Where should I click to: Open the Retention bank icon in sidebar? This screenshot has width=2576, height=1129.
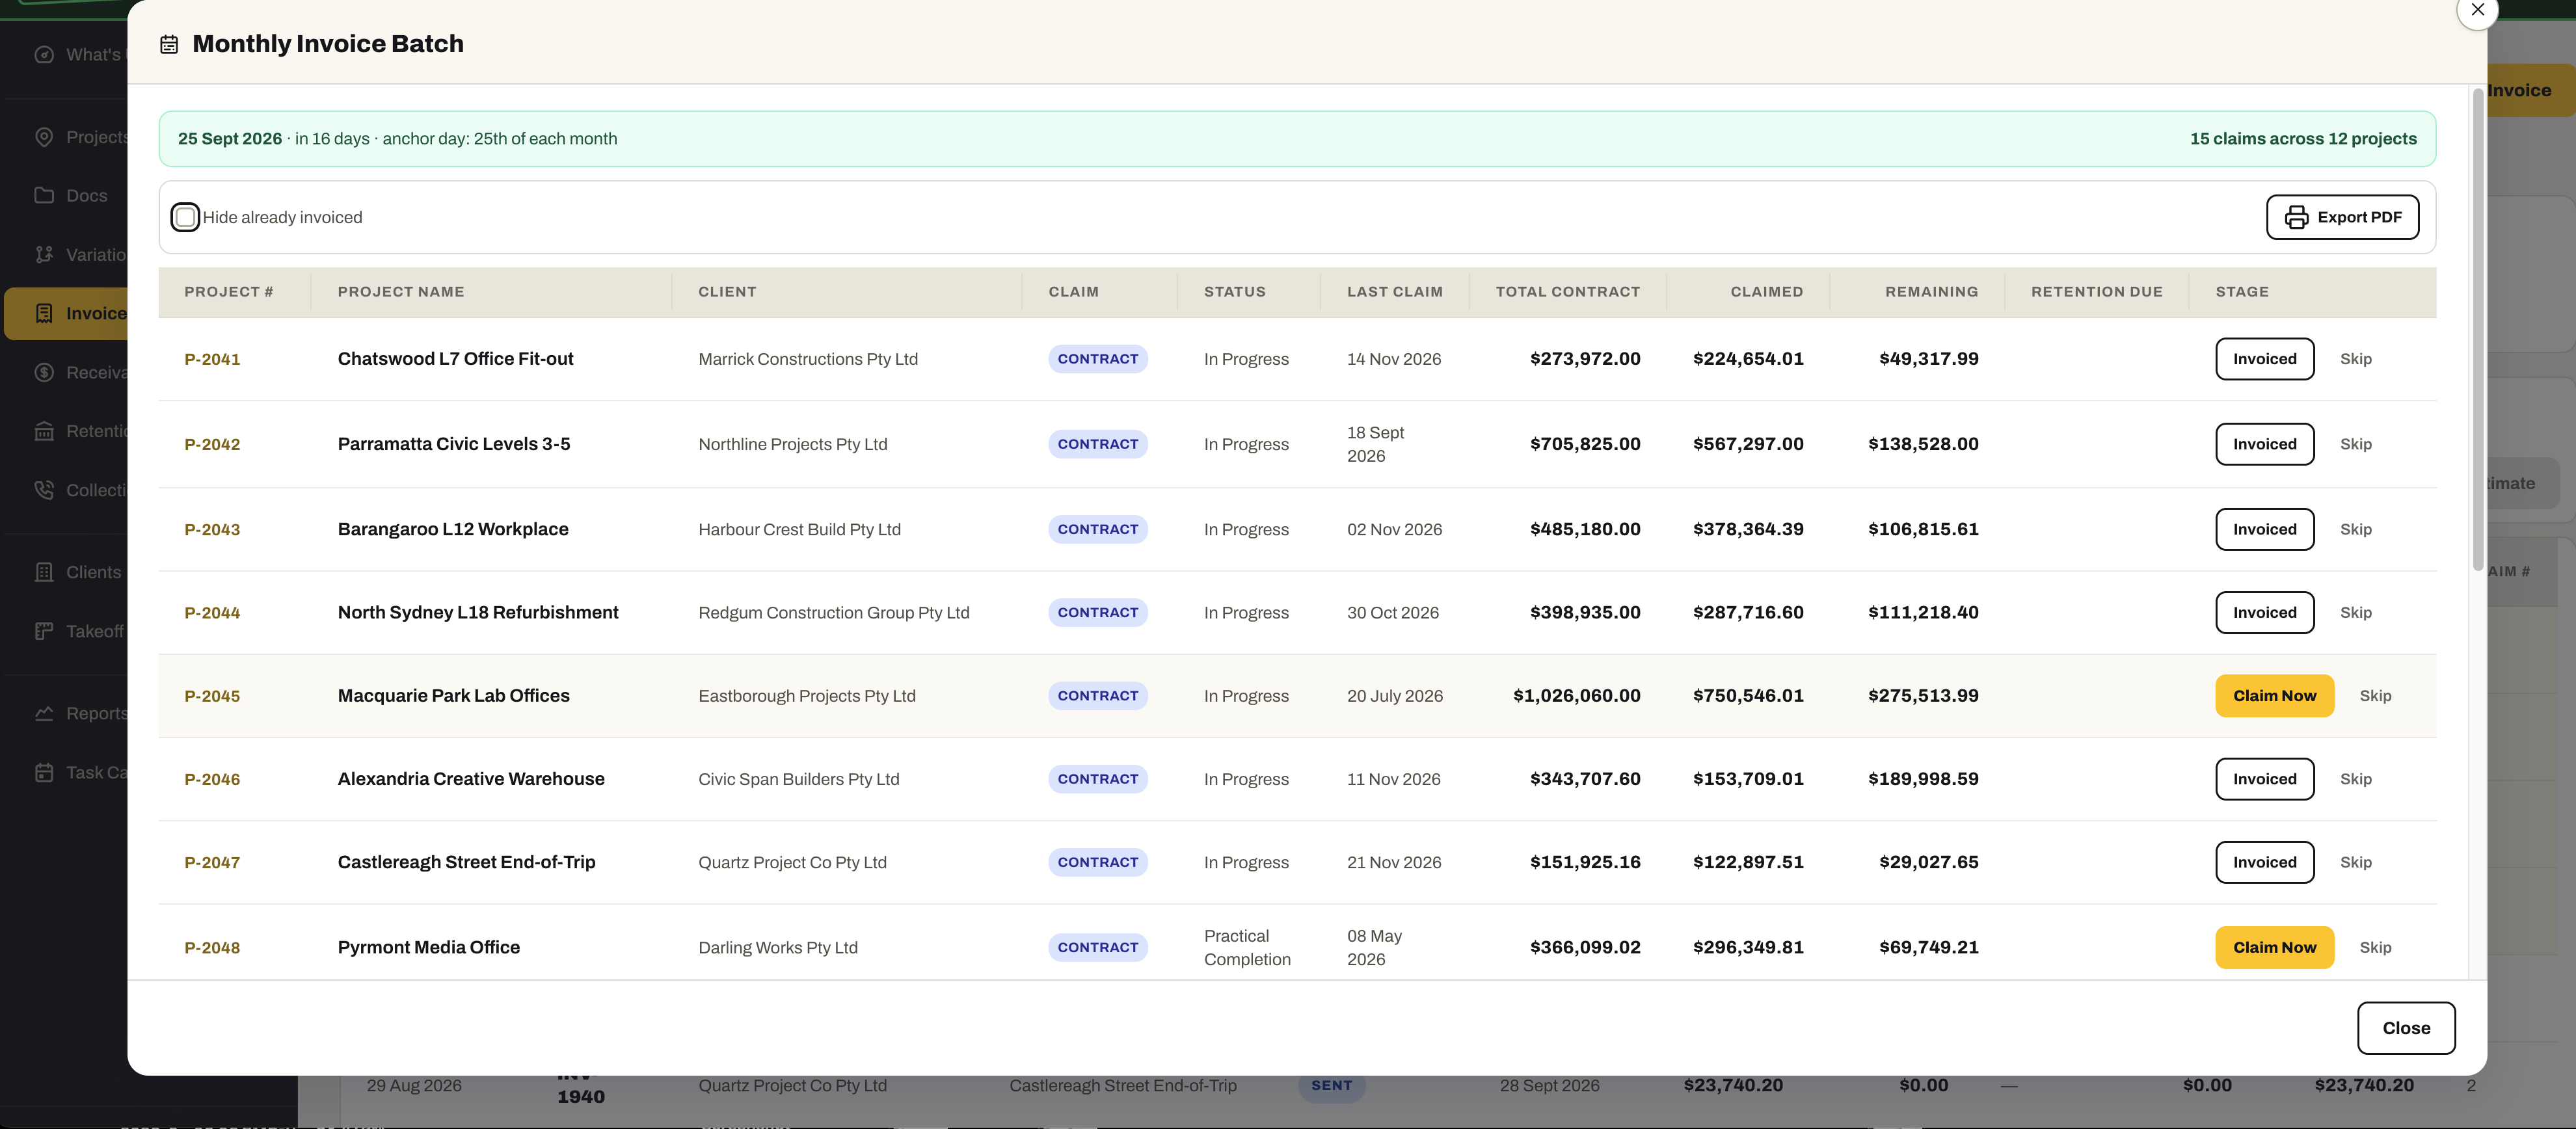point(44,431)
